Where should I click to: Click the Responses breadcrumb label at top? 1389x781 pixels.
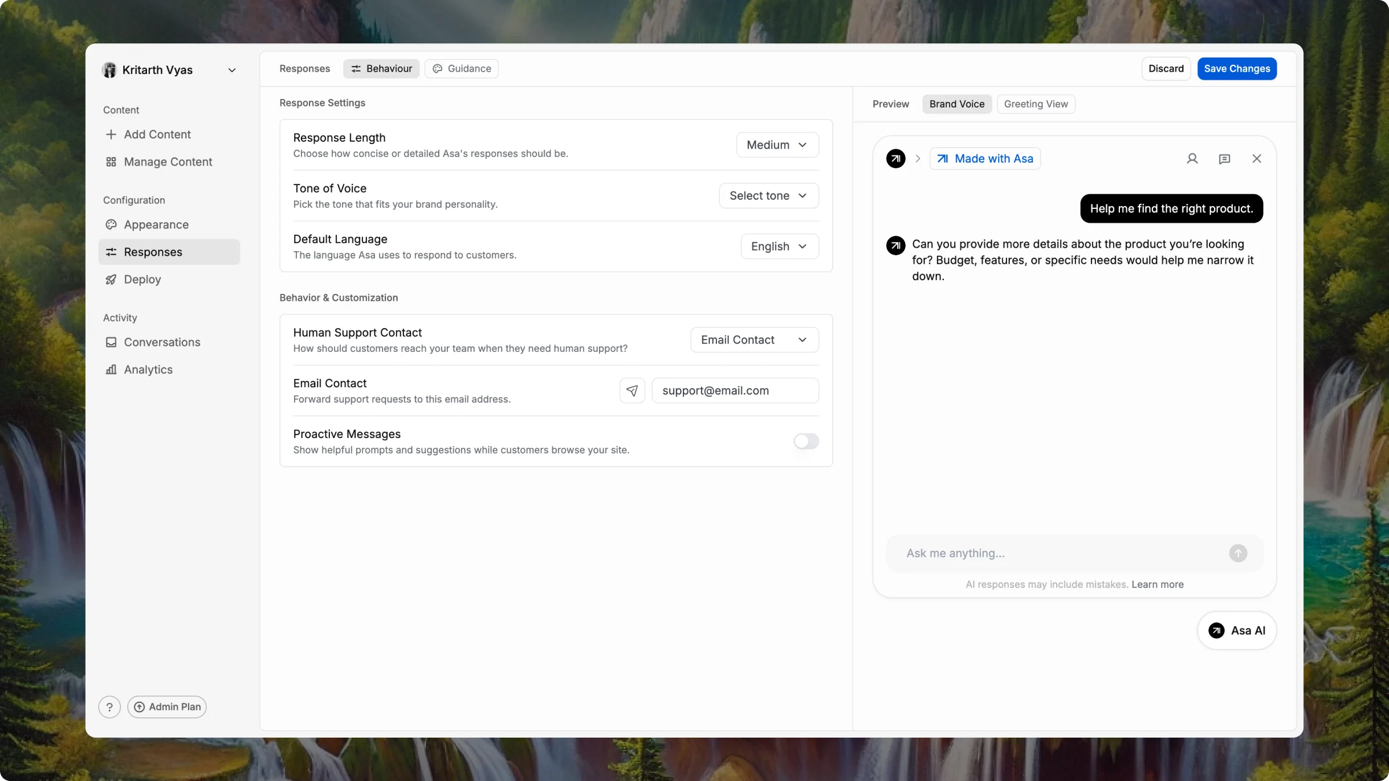pos(304,68)
